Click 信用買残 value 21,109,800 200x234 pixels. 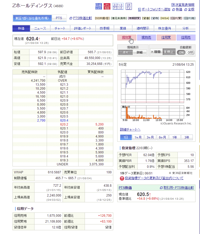click(x=53, y=222)
